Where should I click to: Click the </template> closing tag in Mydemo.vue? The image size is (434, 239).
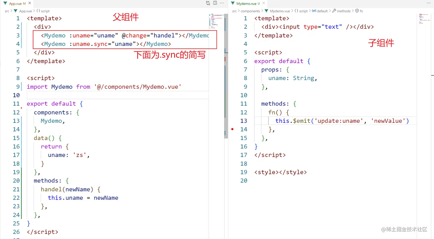click(x=274, y=36)
